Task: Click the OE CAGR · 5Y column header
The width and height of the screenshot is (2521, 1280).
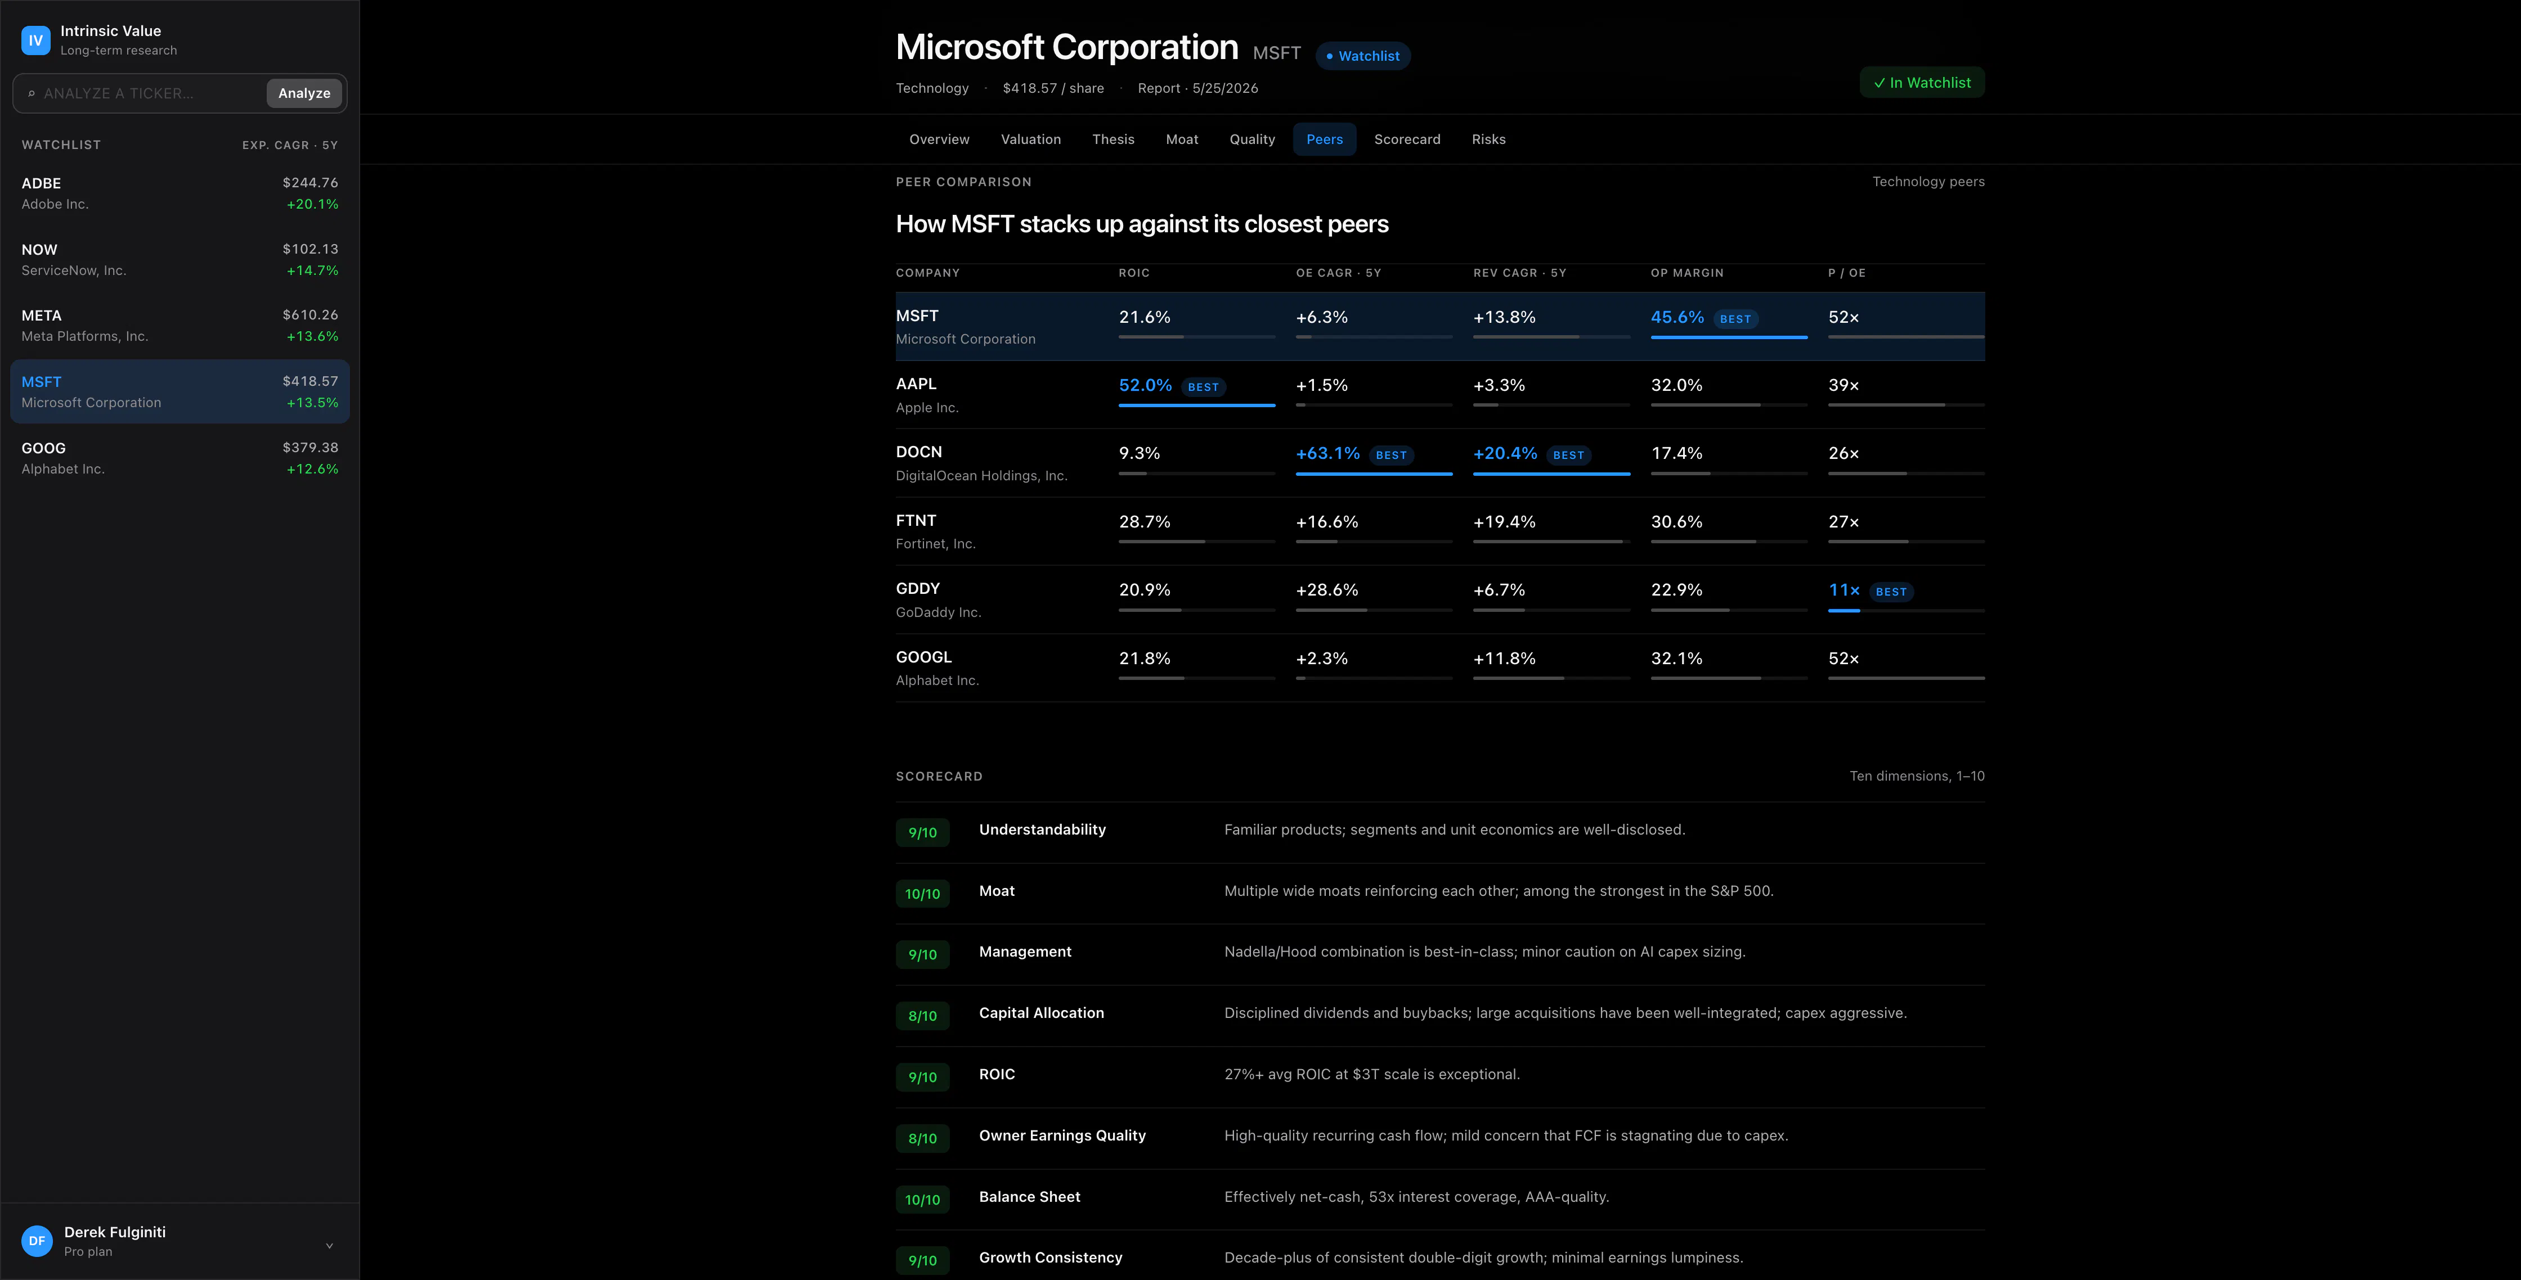Action: point(1339,273)
